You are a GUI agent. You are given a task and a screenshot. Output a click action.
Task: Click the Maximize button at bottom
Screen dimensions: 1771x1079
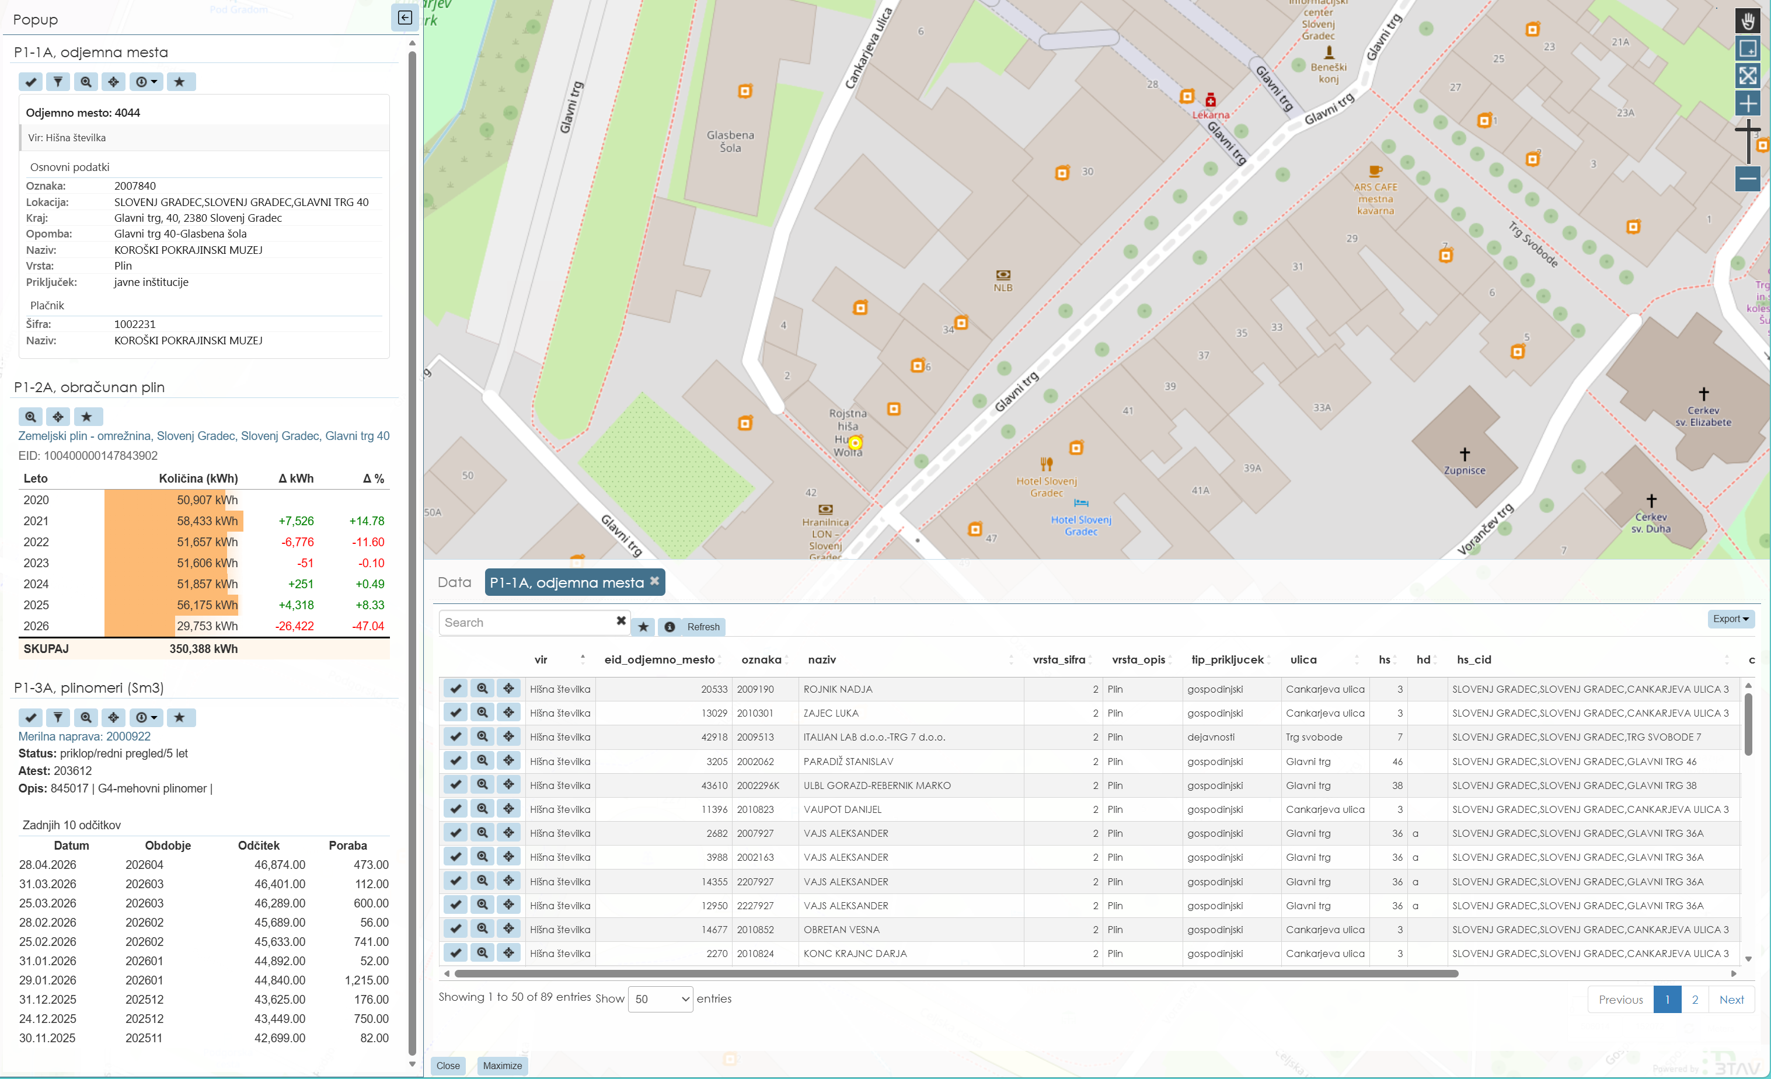pyautogui.click(x=503, y=1066)
